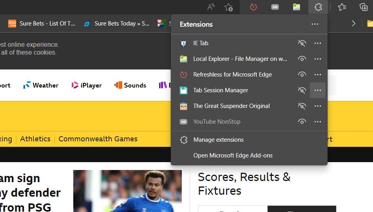Open more actions for Tab Session Manager
This screenshot has width=373, height=212.
tap(318, 90)
